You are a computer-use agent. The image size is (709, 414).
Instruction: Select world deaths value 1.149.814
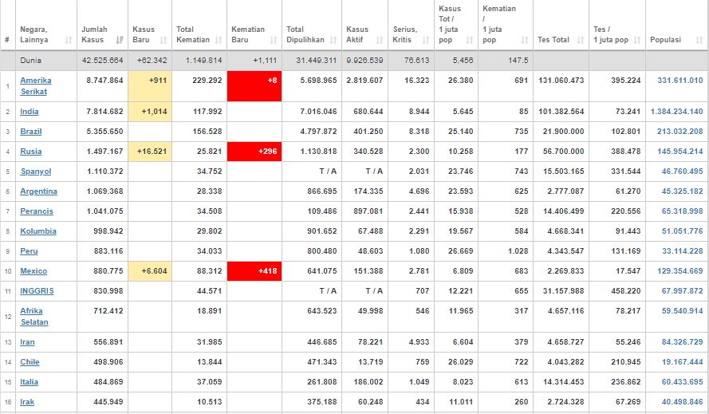[204, 60]
